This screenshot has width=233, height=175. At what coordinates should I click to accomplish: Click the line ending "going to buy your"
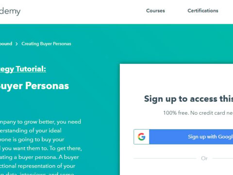(x=32, y=140)
